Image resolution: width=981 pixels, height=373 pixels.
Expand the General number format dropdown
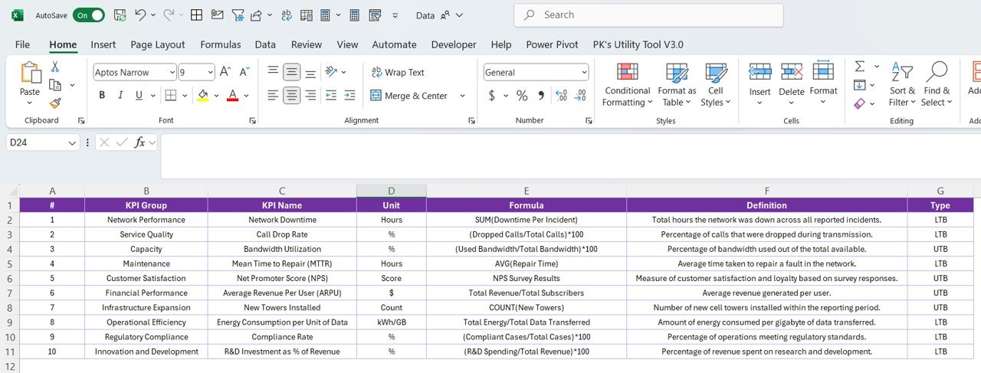click(x=584, y=72)
